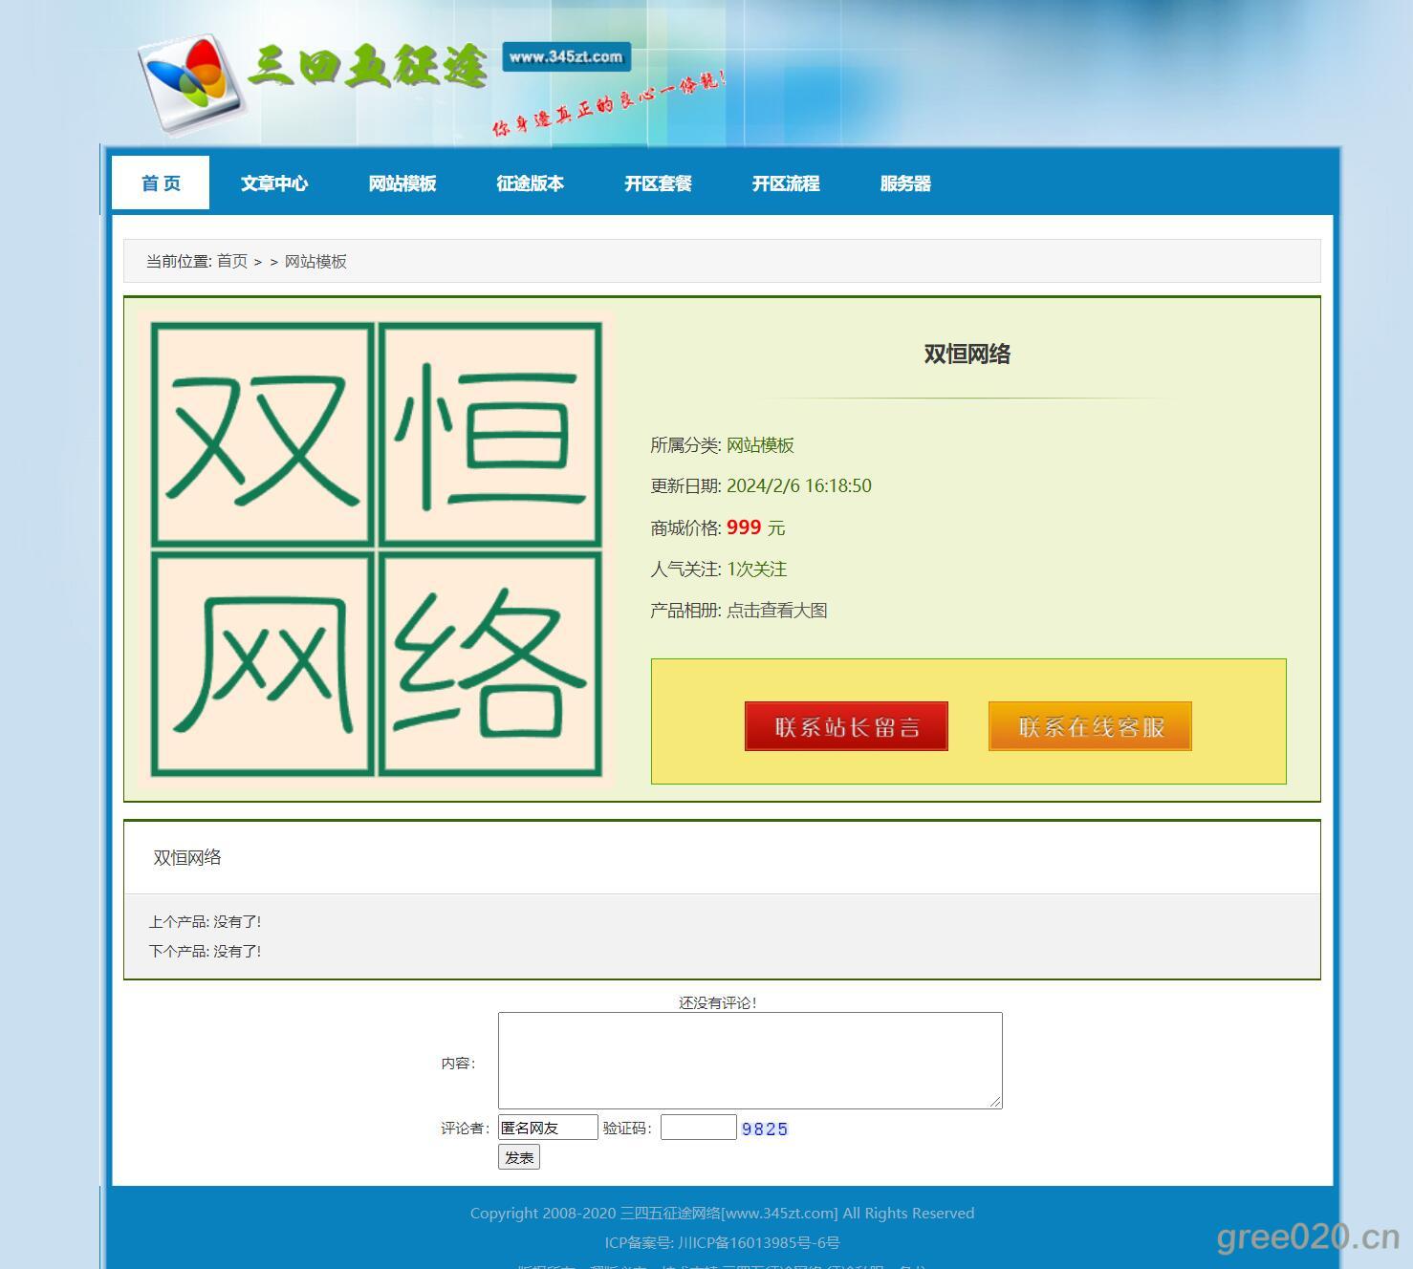Image resolution: width=1413 pixels, height=1269 pixels.
Task: Open the 开区套餐 menu item
Action: [x=658, y=183]
